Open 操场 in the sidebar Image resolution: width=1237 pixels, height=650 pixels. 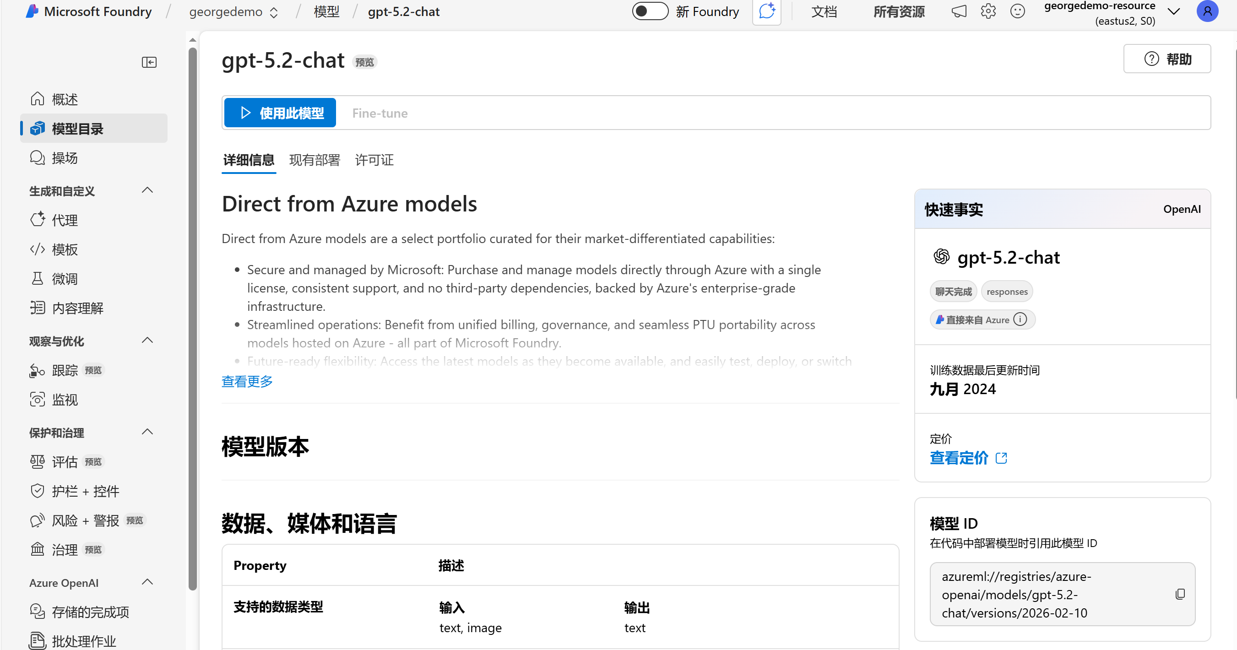pyautogui.click(x=65, y=158)
